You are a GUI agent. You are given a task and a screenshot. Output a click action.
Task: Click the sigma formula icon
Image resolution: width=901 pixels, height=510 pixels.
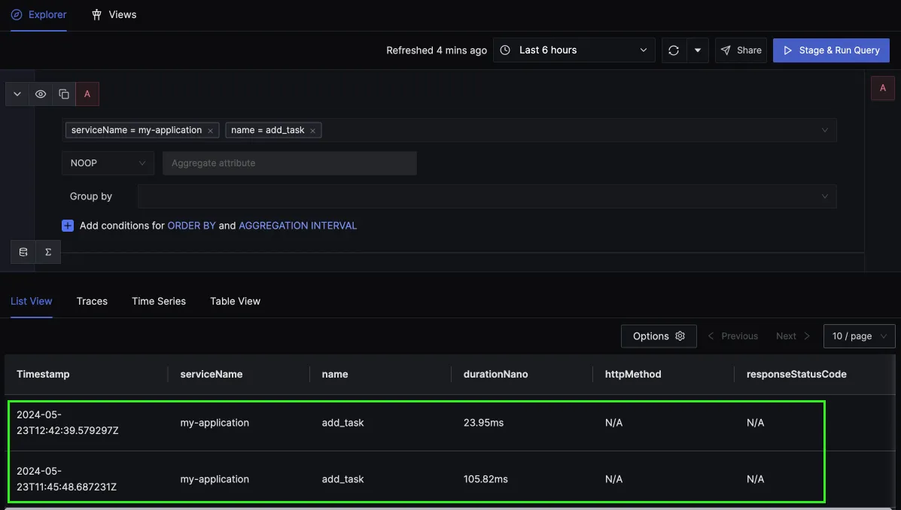click(x=48, y=252)
